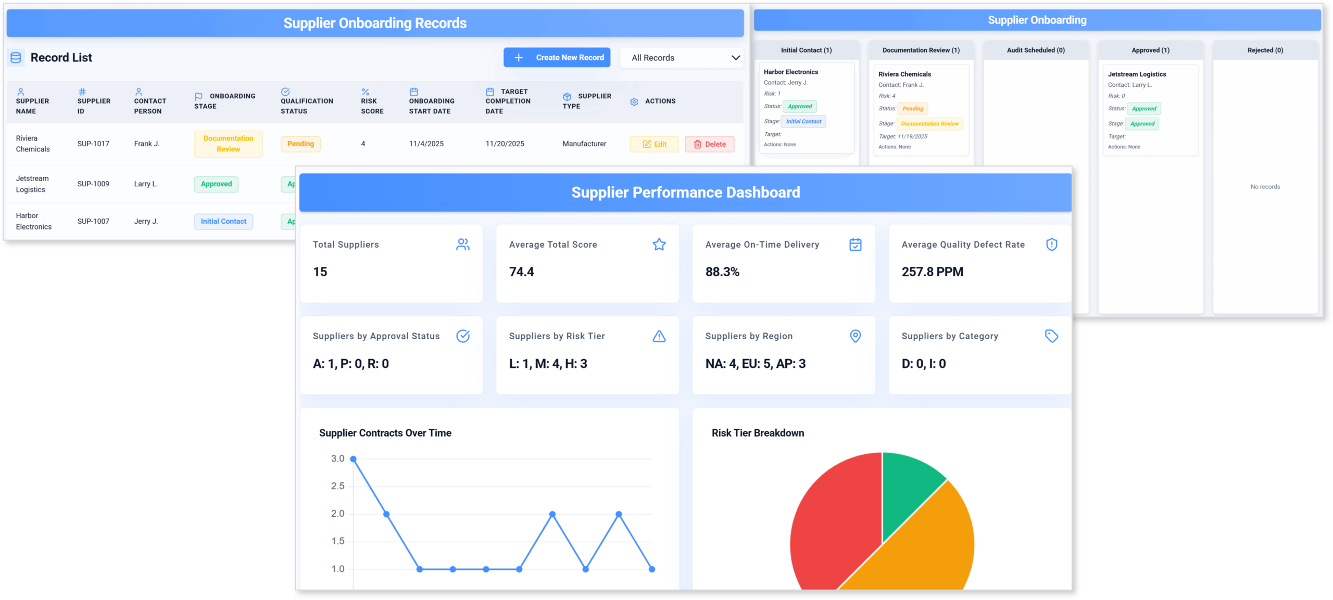Click the 88.3% on-time delivery value
This screenshot has height=600, width=1333.
722,272
